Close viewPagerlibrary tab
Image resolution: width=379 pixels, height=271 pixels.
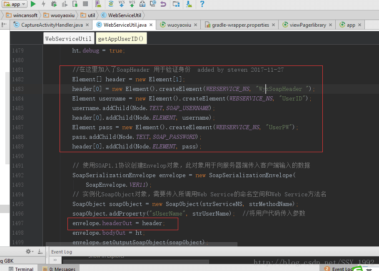pyautogui.click(x=330, y=25)
